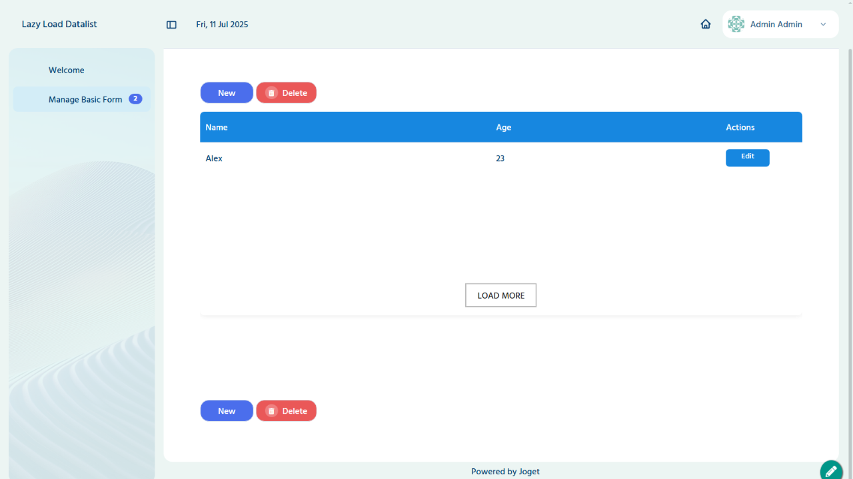Toggle the sidebar collapse icon
This screenshot has height=479, width=853.
coord(171,25)
